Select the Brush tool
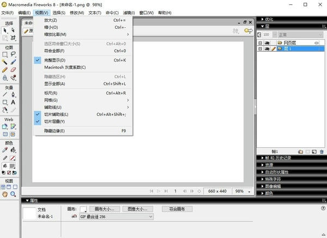Viewport: 327px width, 238px height. [13, 62]
